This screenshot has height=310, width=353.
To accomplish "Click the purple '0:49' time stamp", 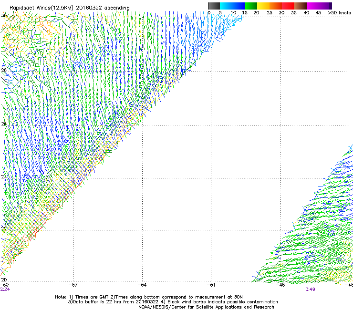I will click(310, 289).
